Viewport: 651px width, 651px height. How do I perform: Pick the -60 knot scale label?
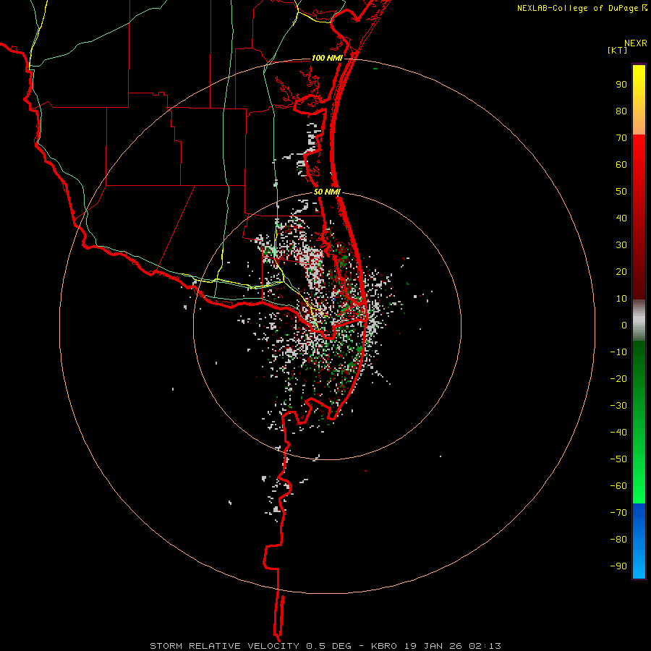(x=618, y=486)
